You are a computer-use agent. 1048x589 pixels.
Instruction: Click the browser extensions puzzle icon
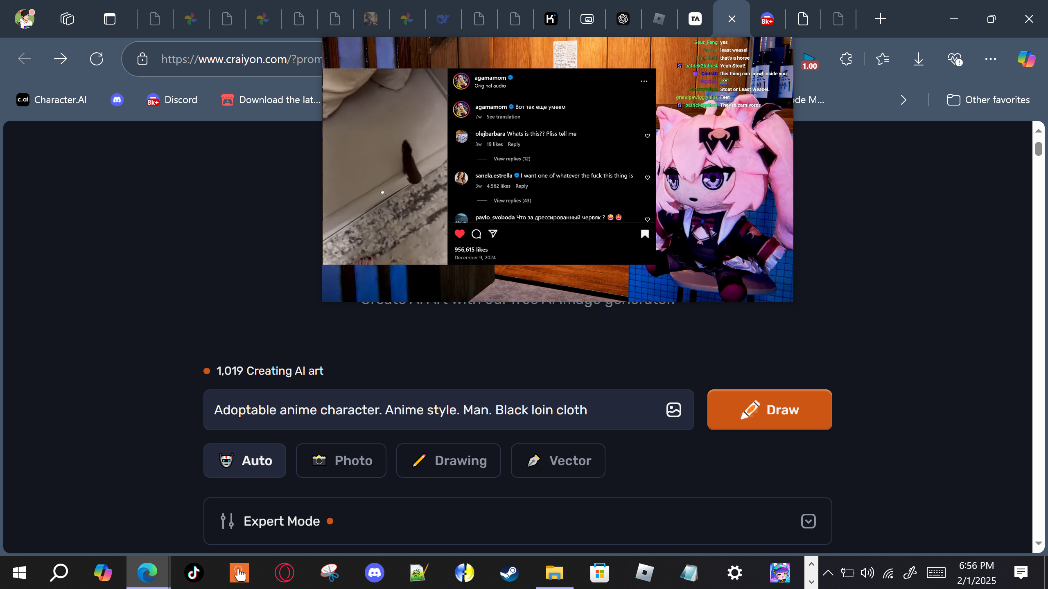coord(846,59)
